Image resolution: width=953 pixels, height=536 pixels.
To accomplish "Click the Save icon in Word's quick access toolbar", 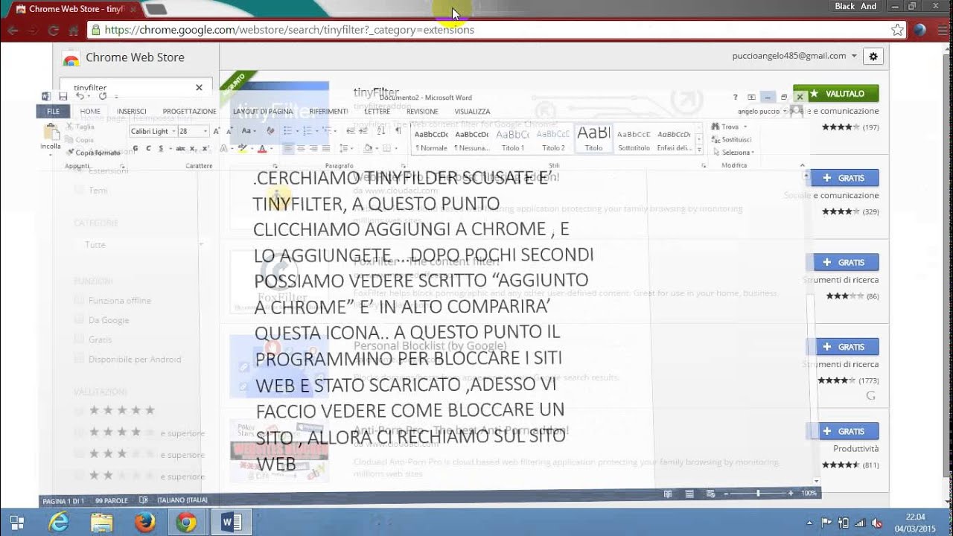I will pyautogui.click(x=63, y=97).
